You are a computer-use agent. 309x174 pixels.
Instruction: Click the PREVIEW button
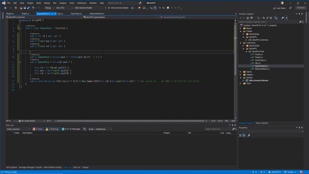(x=301, y=8)
